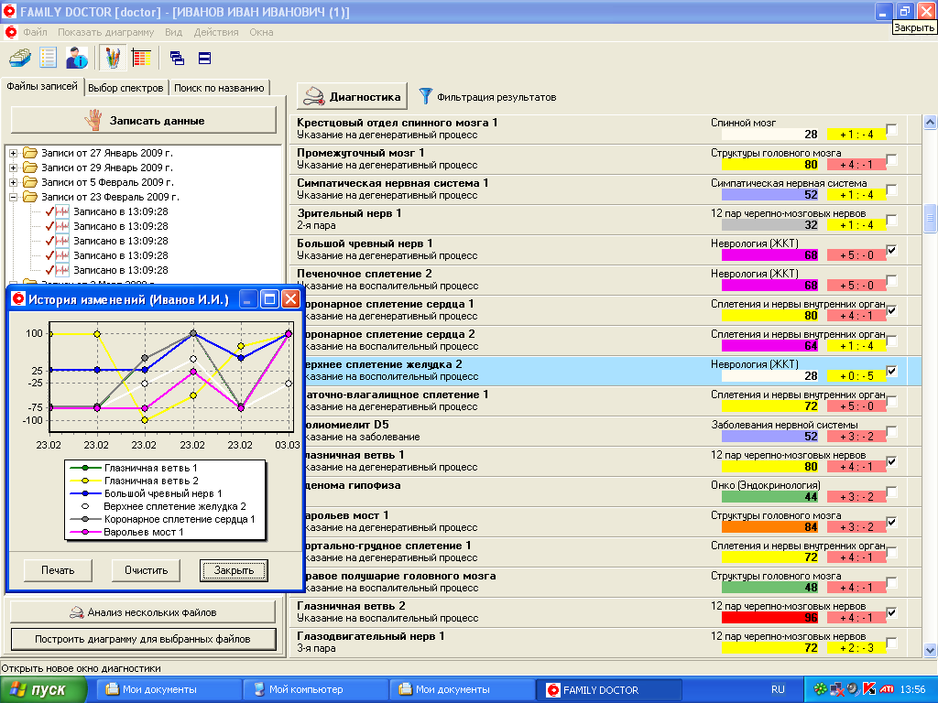
Task: Click the folder icon of 5 Февраль records
Action: point(30,182)
